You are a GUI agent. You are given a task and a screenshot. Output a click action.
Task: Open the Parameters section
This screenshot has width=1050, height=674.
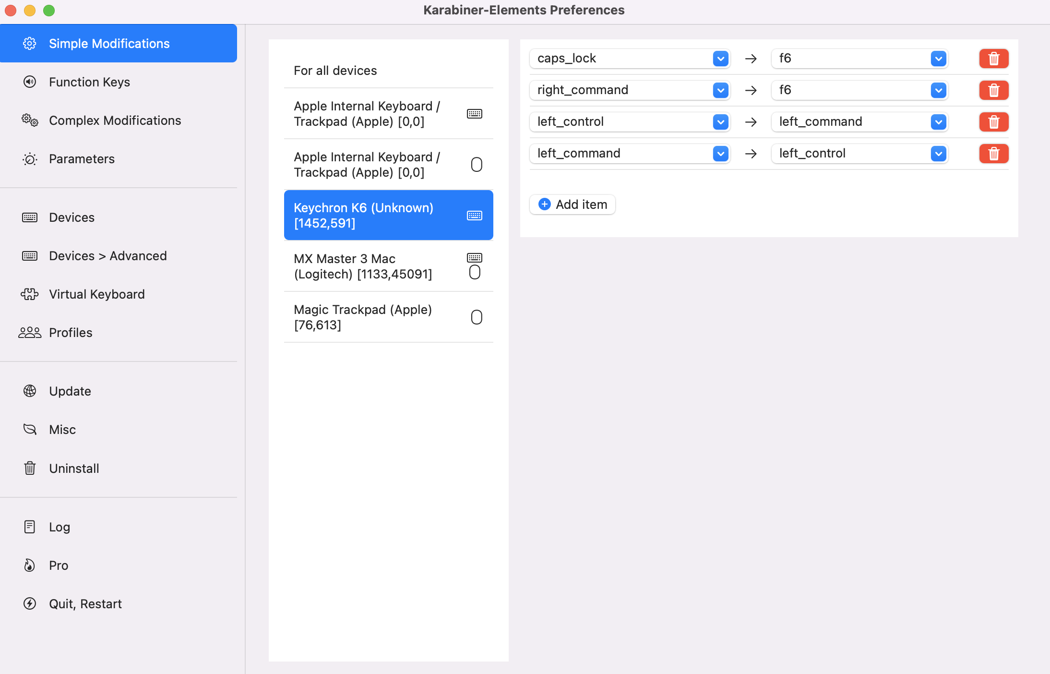click(82, 159)
